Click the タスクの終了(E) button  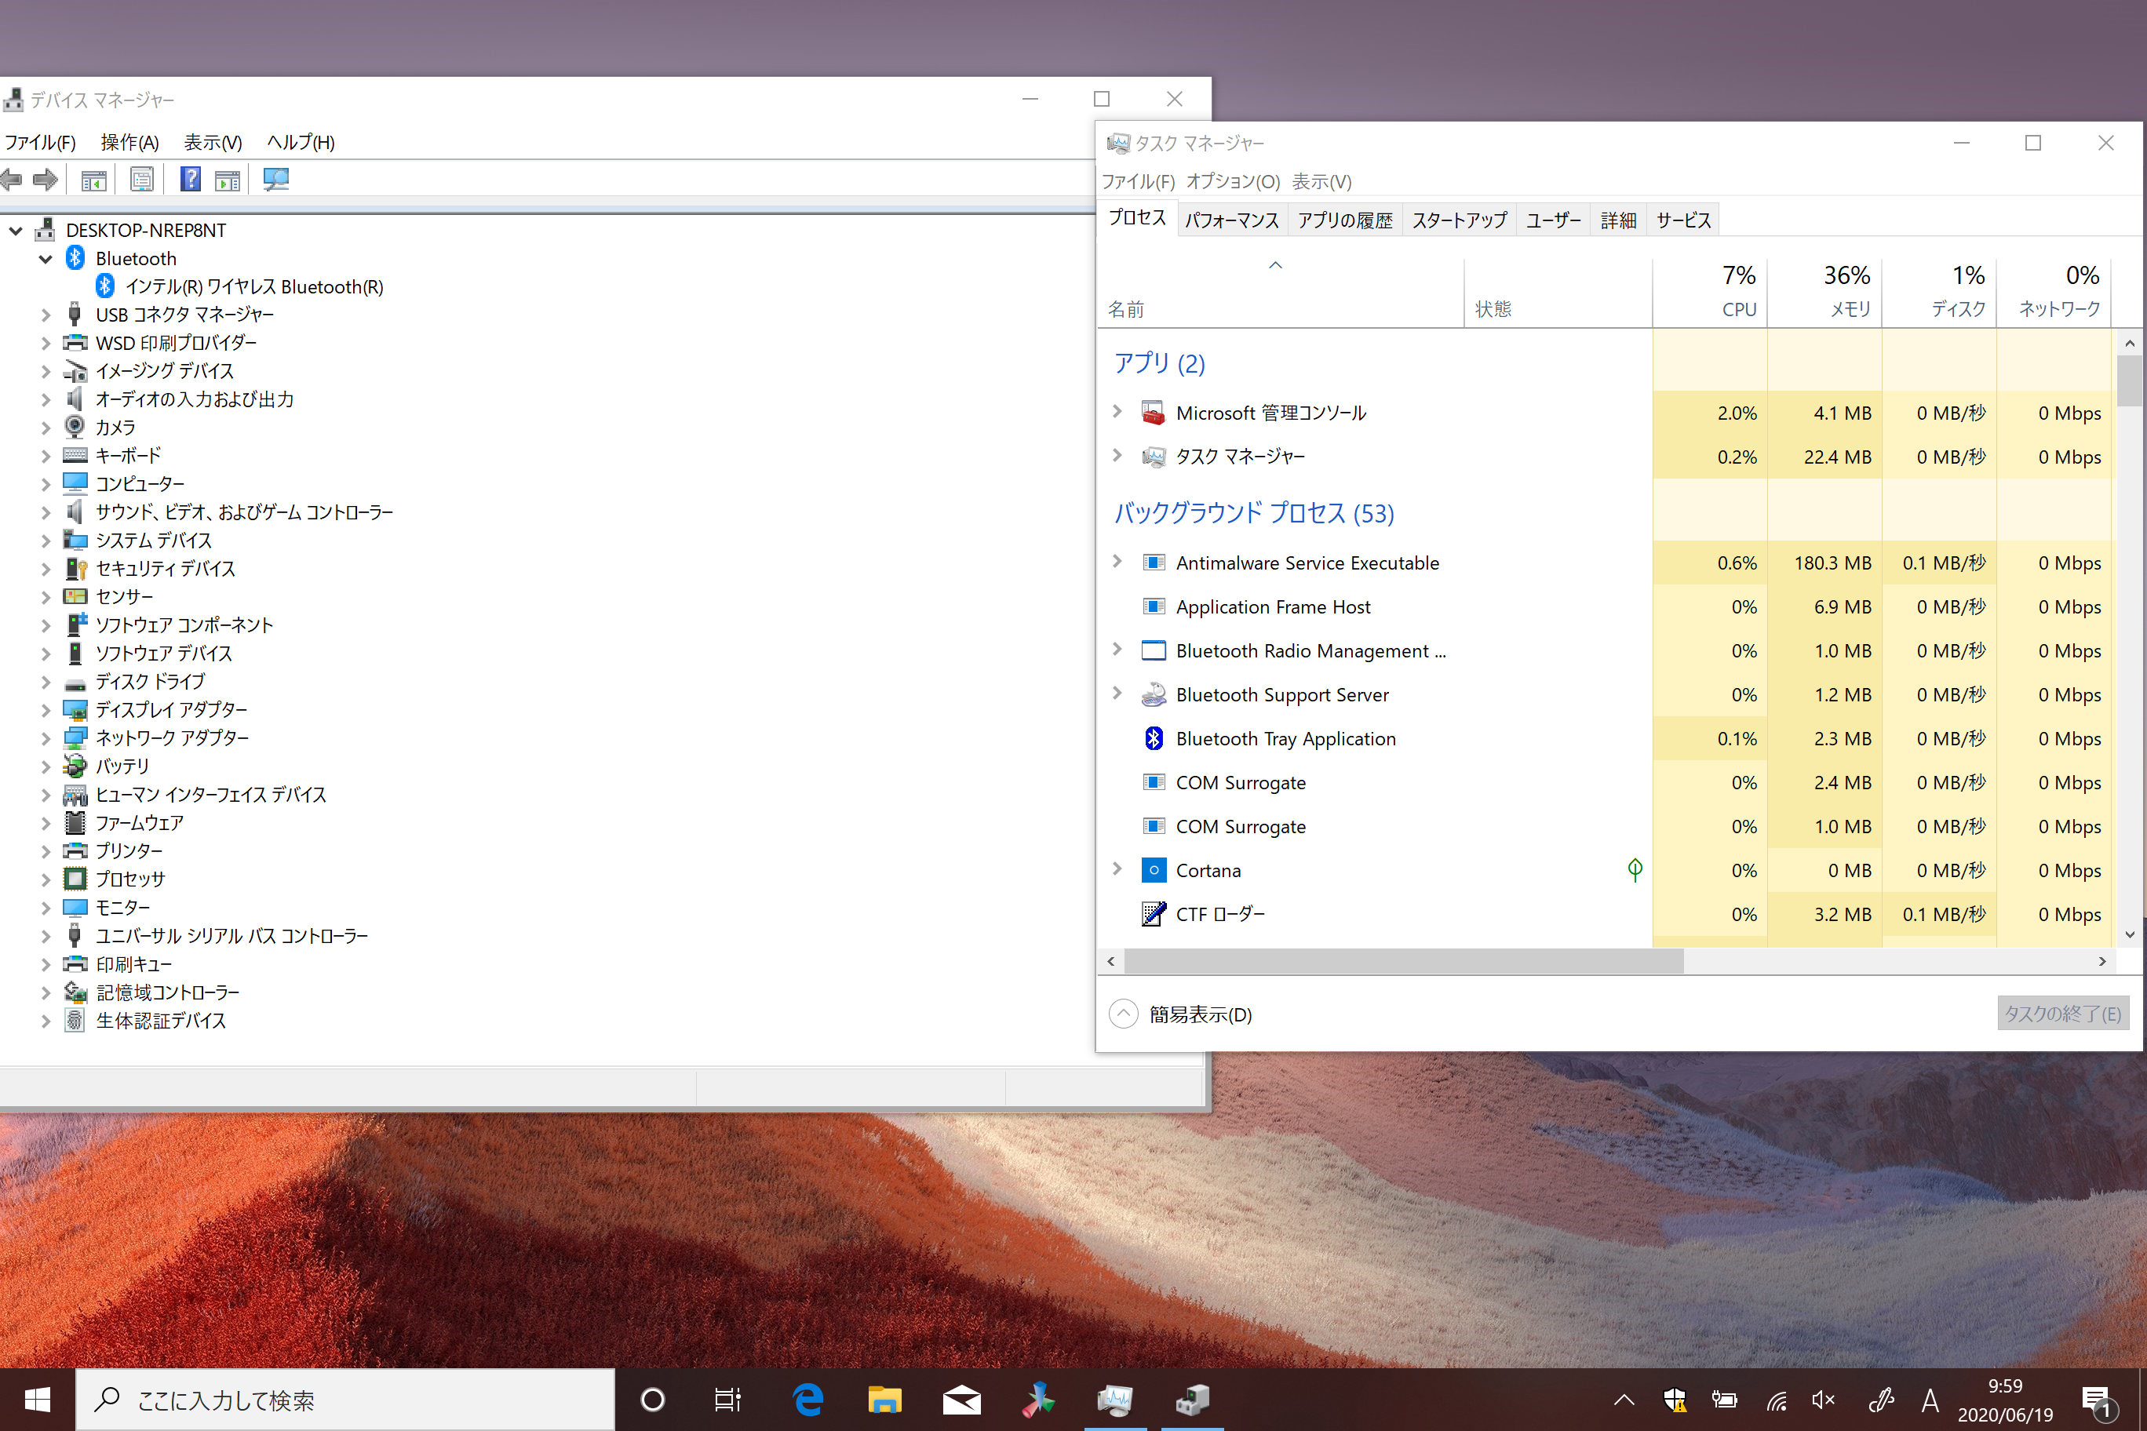point(2062,1014)
